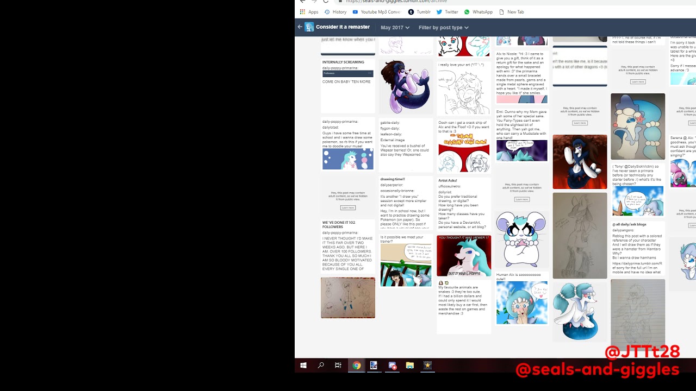Viewport: 696px width, 391px height.
Task: Open the History bookmark
Action: 335,12
